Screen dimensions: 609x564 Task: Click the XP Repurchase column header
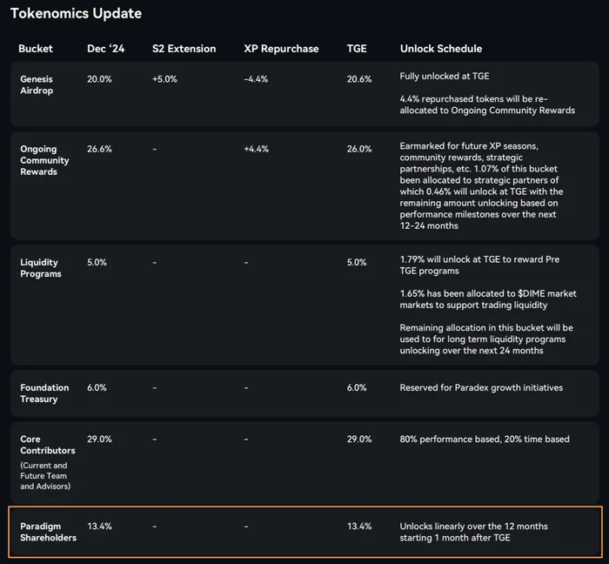pyautogui.click(x=281, y=49)
